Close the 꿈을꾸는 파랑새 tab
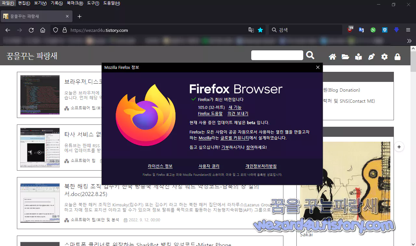The height and width of the screenshot is (246, 416). point(67,16)
